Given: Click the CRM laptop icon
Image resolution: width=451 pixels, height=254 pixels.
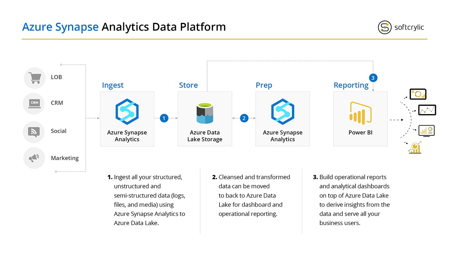Looking at the screenshot, I should coord(35,103).
